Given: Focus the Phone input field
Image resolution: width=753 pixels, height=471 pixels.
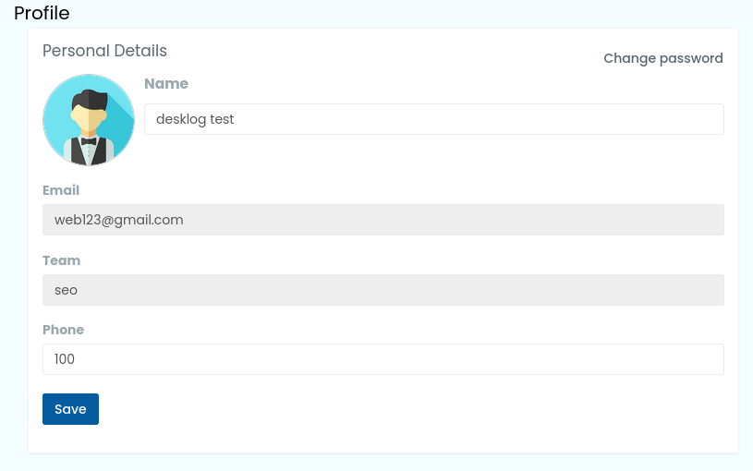Looking at the screenshot, I should tap(383, 359).
